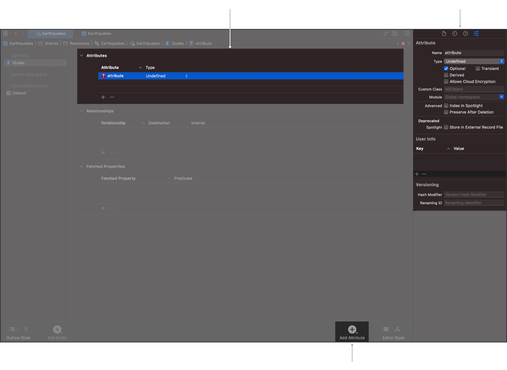Select the Quake entity in sidebar
This screenshot has height=370, width=507.
[19, 63]
